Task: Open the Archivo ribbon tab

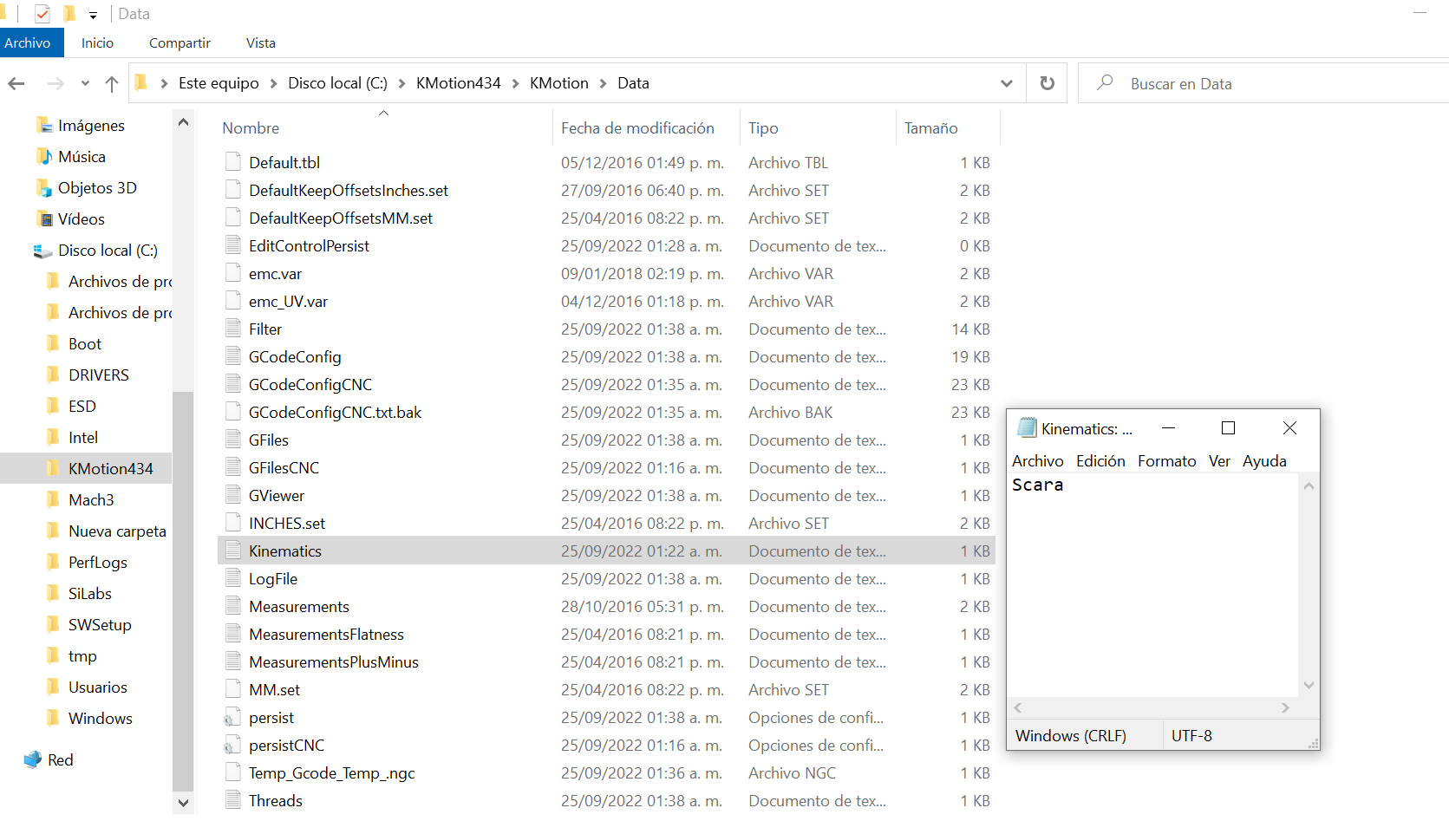Action: [x=28, y=42]
